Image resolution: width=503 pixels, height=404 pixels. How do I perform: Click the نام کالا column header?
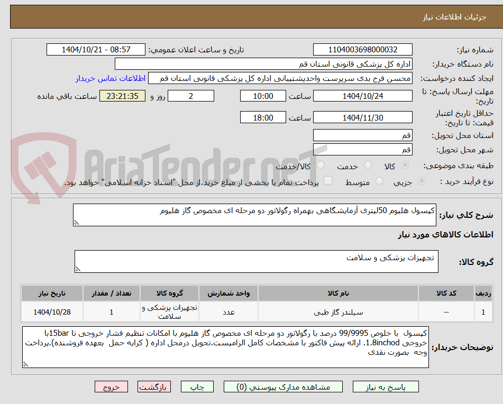pos(338,293)
